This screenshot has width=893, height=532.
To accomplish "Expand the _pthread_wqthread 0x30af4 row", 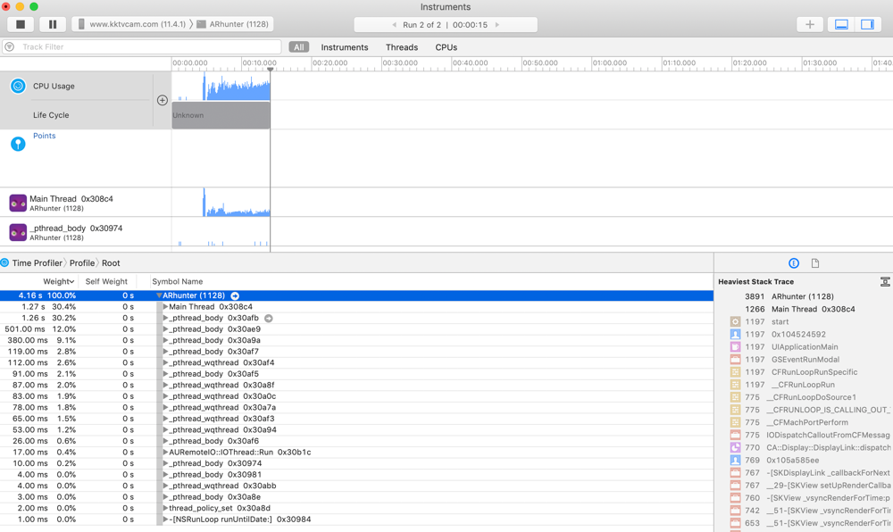I will 166,362.
